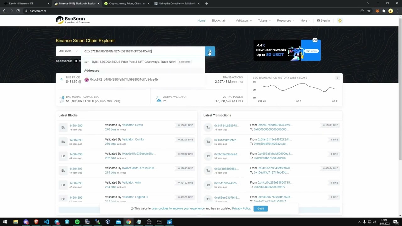Open Windows Start menu

click(x=5, y=222)
